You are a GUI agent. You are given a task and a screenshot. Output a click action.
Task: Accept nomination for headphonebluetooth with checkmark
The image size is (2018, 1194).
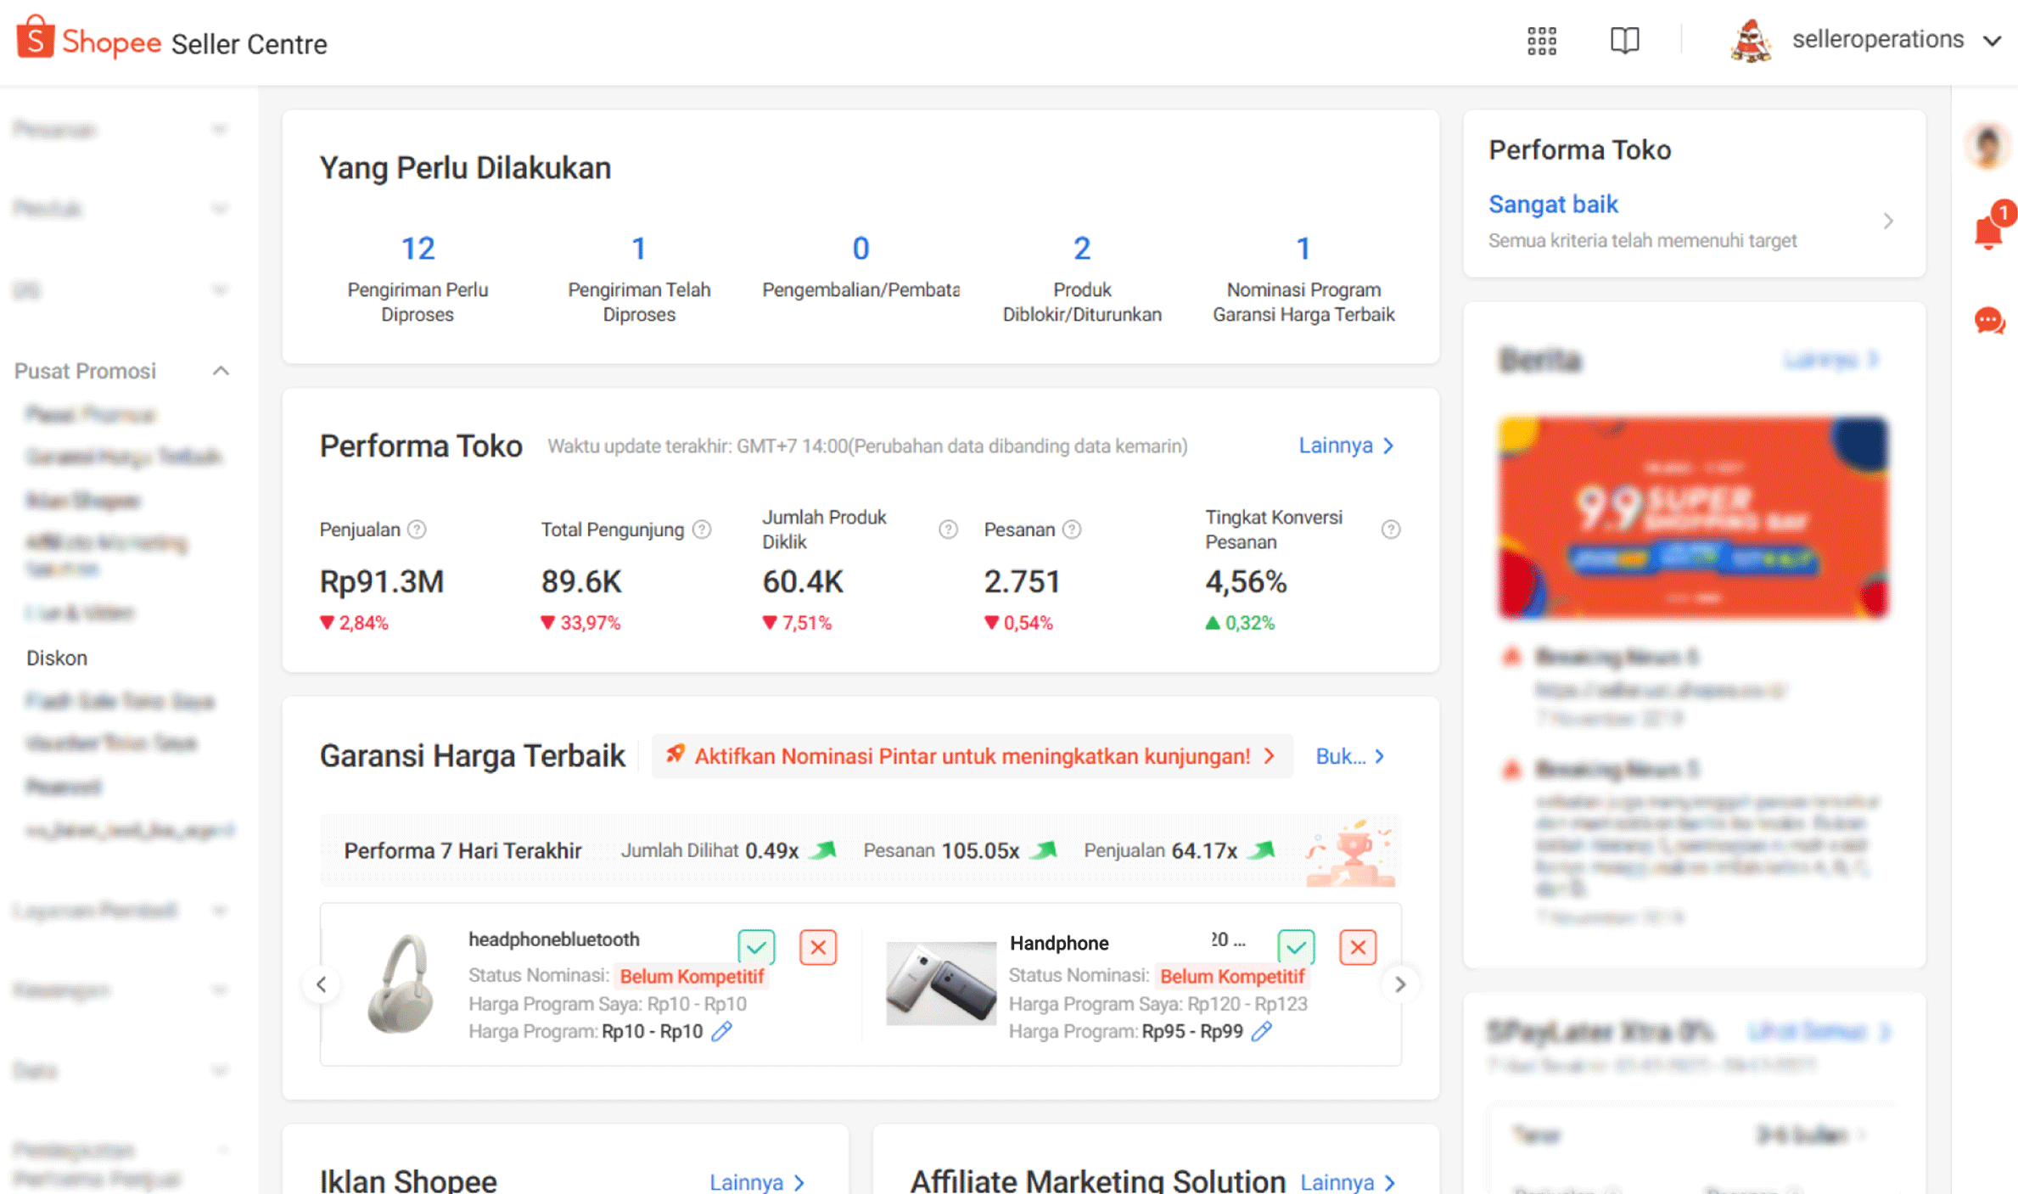tap(756, 947)
